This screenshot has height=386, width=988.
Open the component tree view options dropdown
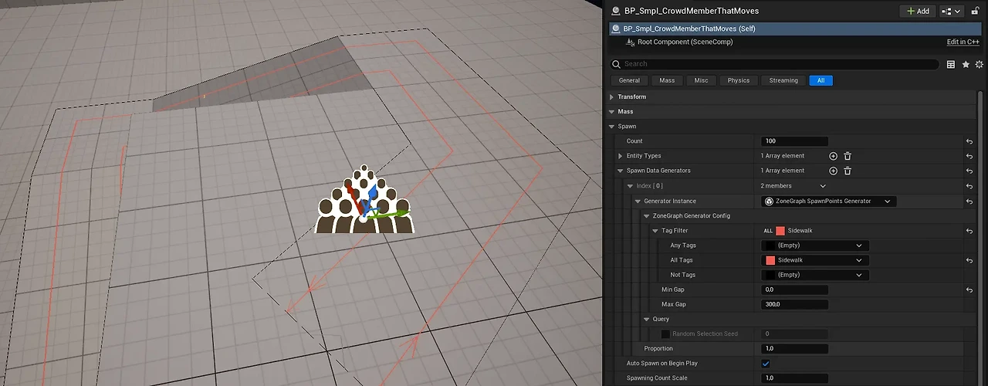(952, 11)
